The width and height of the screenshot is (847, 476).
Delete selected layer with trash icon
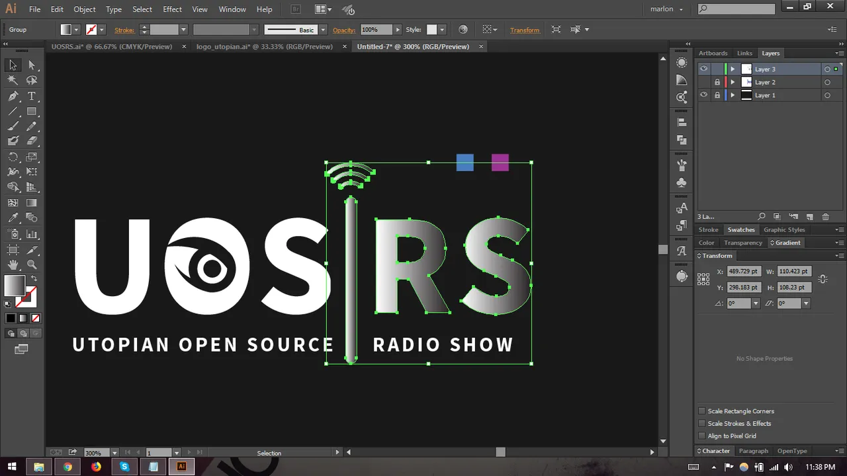825,217
